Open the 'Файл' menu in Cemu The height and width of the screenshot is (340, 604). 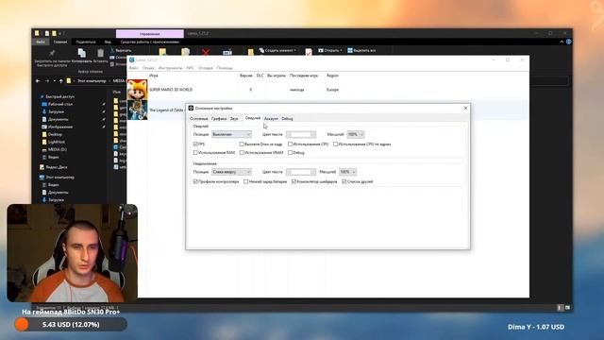pos(134,68)
